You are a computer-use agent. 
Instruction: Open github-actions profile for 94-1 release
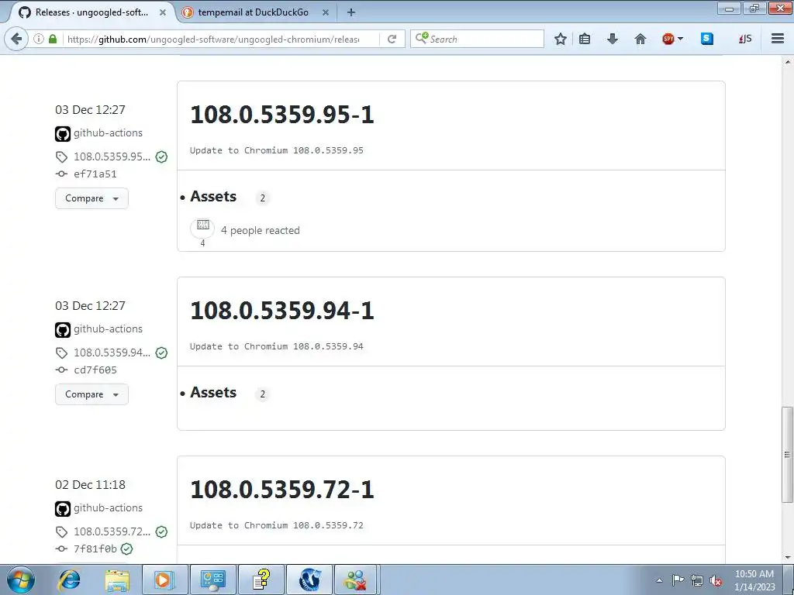(108, 328)
